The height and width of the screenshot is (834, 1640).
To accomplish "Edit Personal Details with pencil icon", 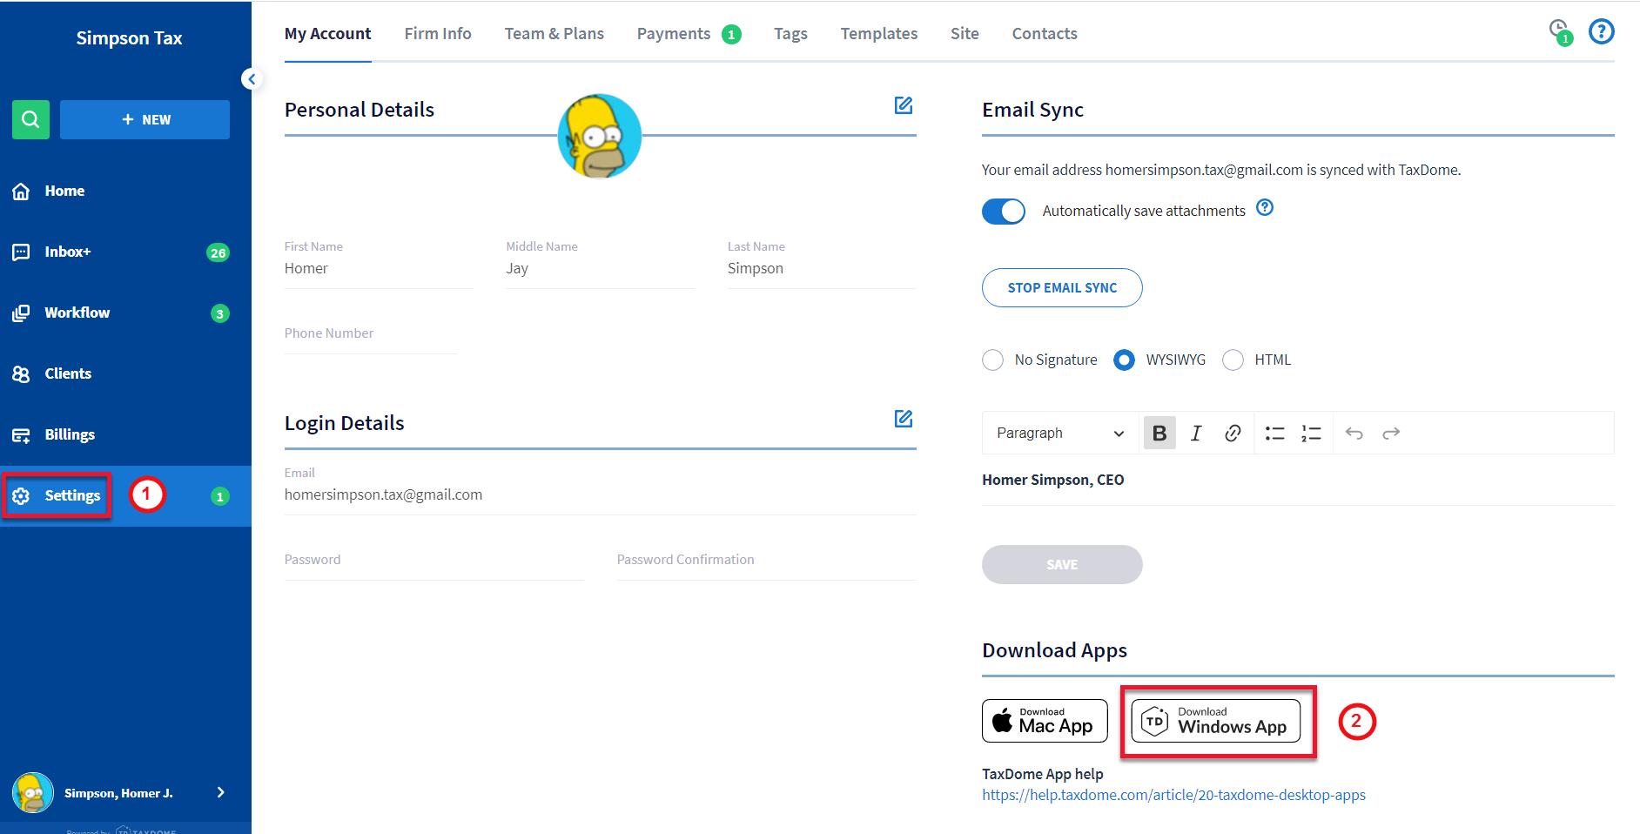I will [x=904, y=105].
